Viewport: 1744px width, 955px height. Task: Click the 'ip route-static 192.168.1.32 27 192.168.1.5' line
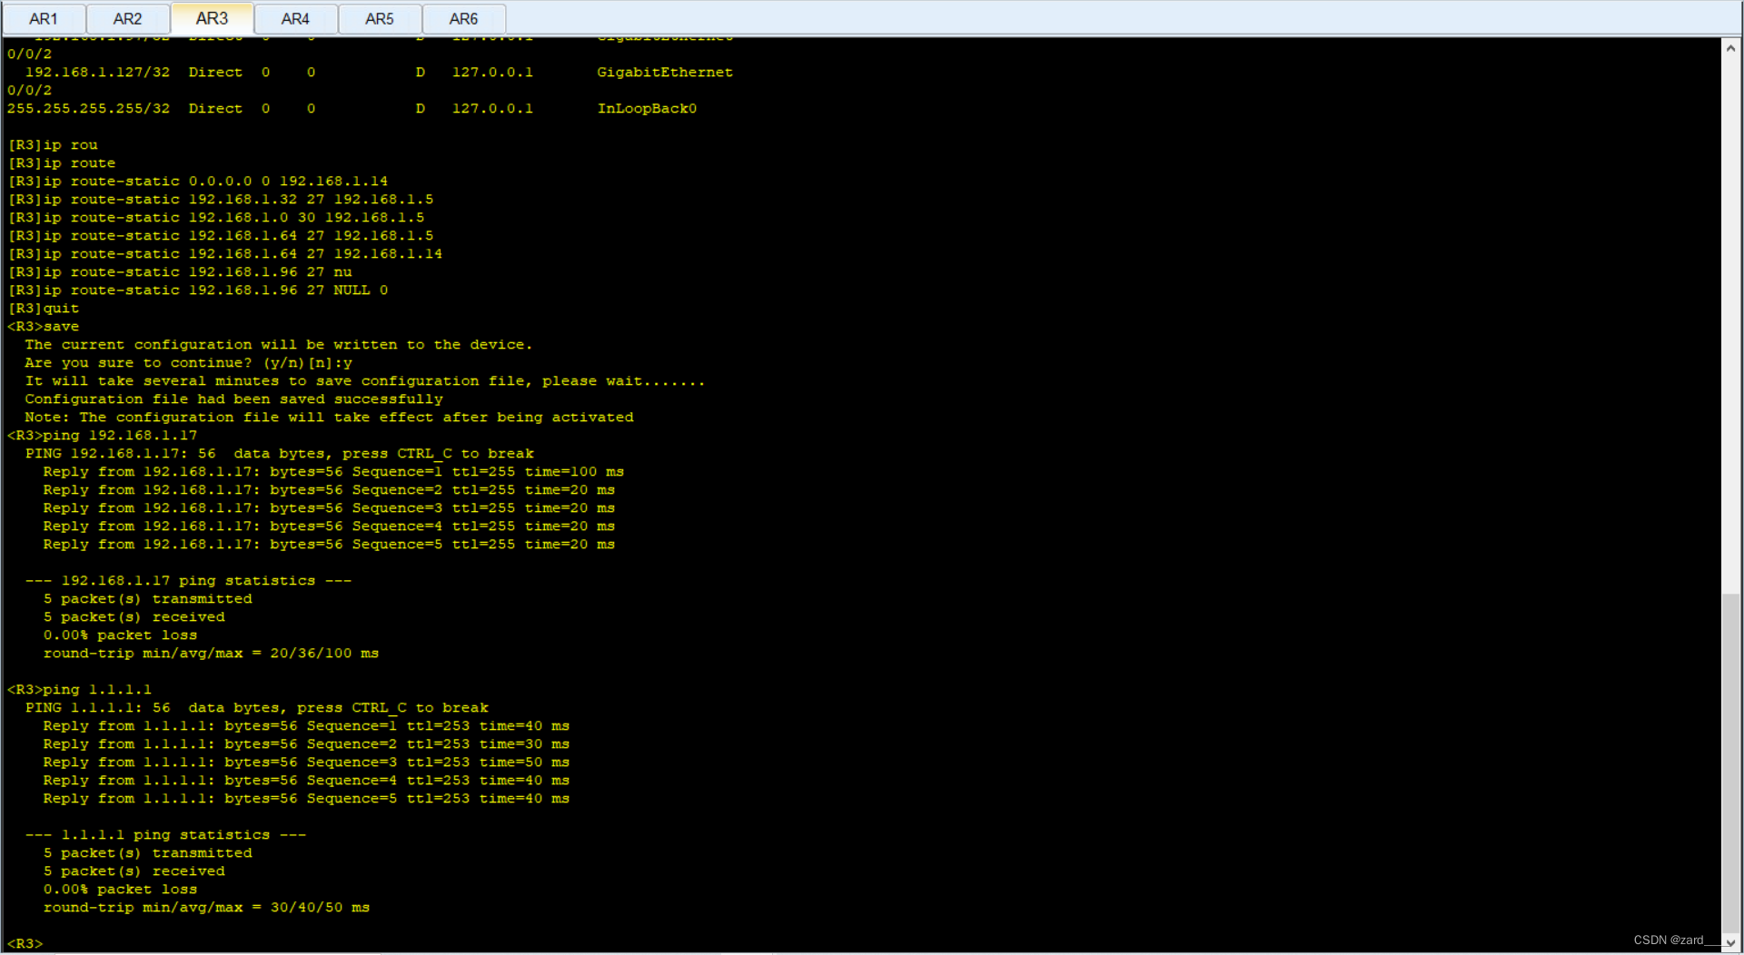coord(221,199)
